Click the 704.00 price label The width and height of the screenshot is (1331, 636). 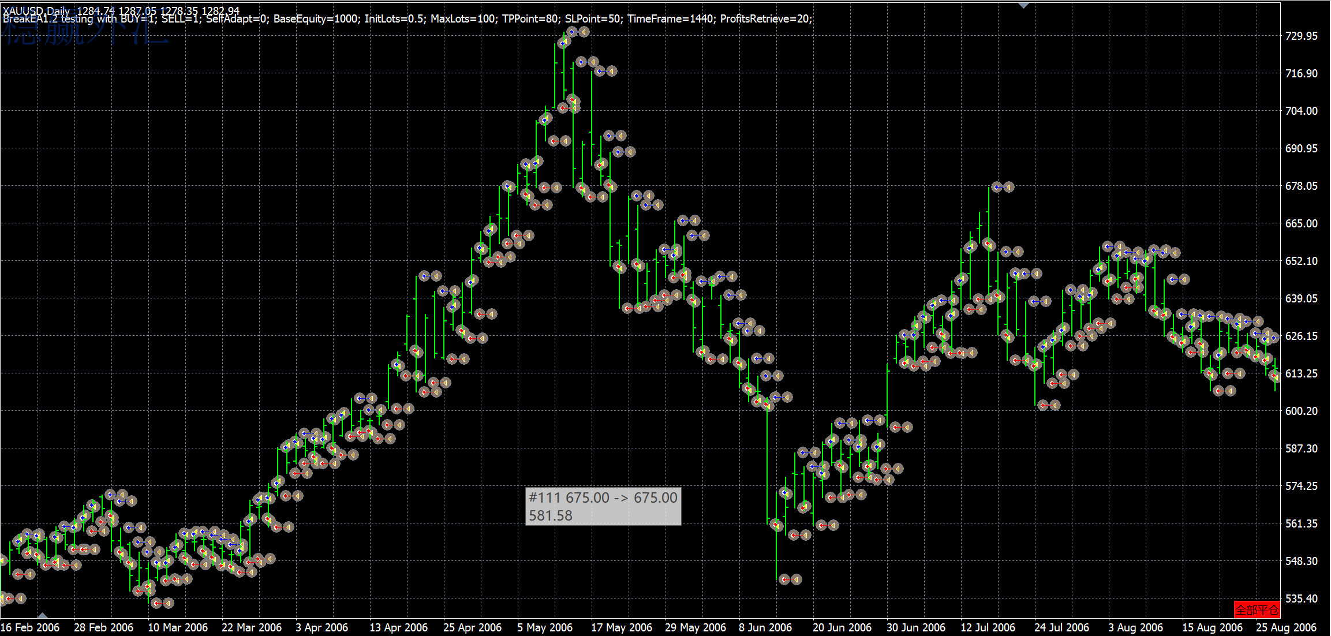tap(1302, 111)
